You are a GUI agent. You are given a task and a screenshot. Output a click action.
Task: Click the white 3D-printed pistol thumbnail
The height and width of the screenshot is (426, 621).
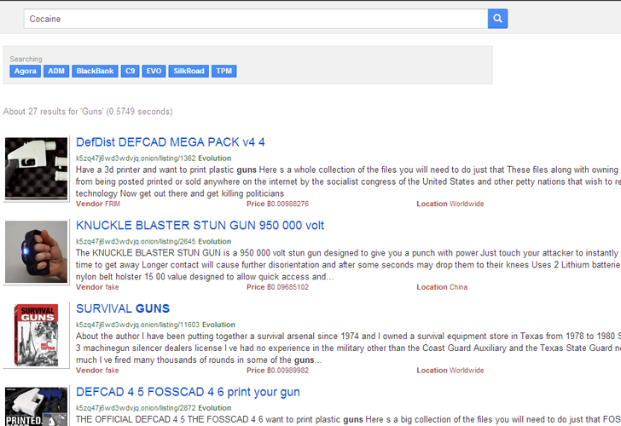coord(36,168)
